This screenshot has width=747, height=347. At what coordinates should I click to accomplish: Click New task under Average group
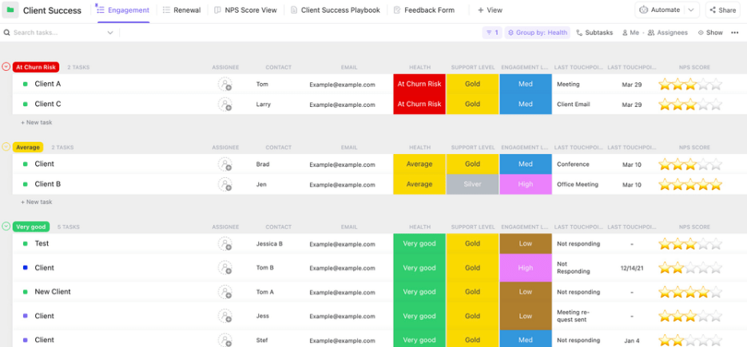(36, 202)
